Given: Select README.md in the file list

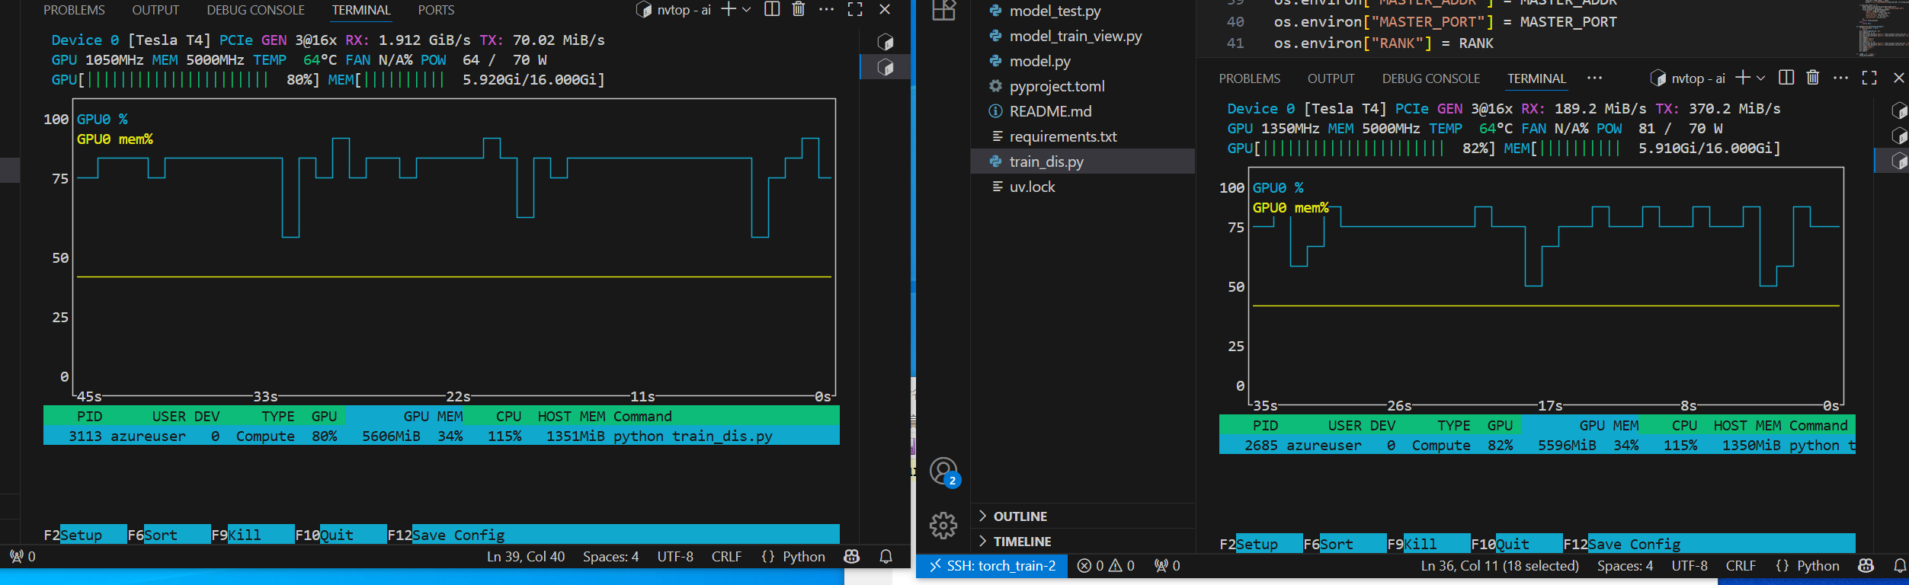Looking at the screenshot, I should pos(1050,111).
